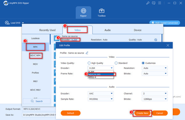
Task: Click the Load DVD disc icon
Action: tap(7, 23)
